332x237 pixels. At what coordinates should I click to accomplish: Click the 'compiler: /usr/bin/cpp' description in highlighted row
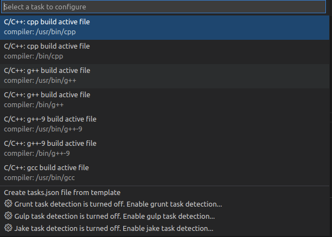coord(40,31)
